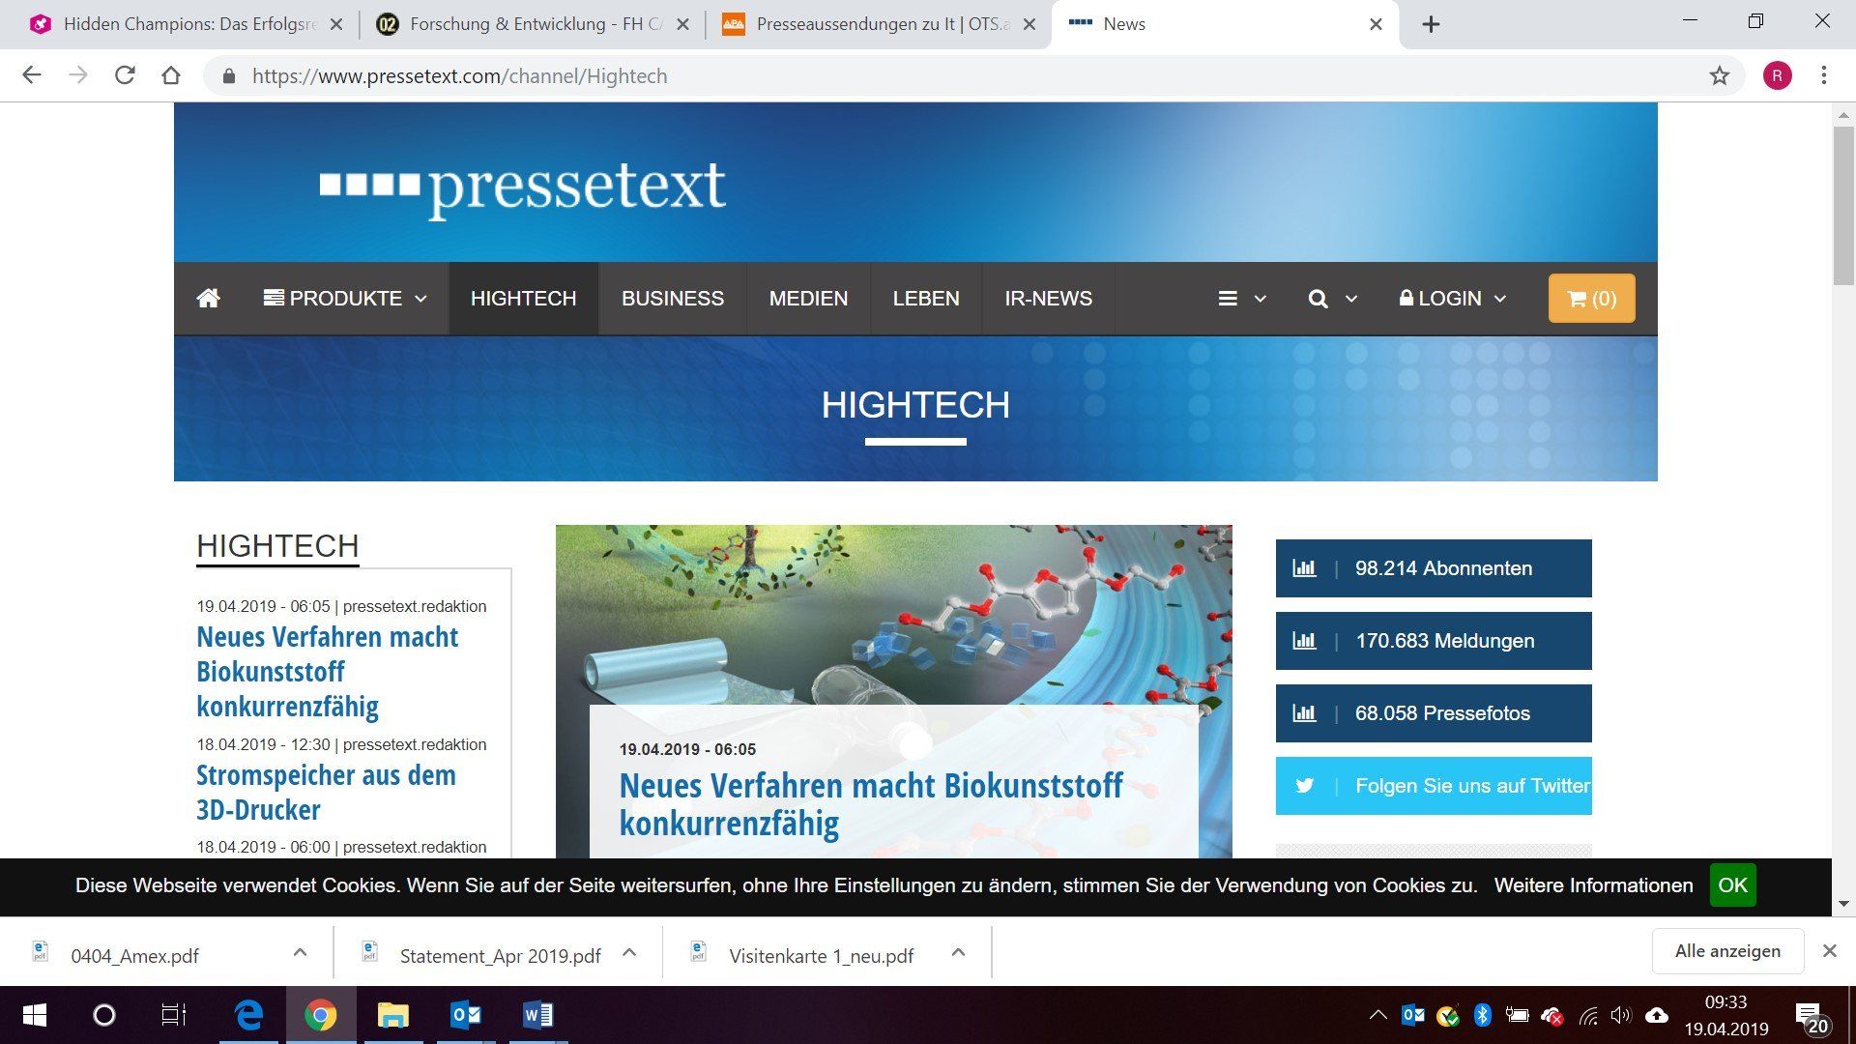Switch to 'Forschung & Entwicklung - FH' tab
The image size is (1856, 1044).
click(x=535, y=24)
